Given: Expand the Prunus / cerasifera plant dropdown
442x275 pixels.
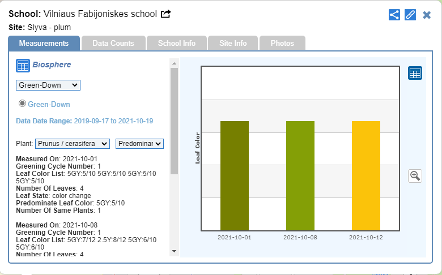Looking at the screenshot, I should pyautogui.click(x=72, y=144).
